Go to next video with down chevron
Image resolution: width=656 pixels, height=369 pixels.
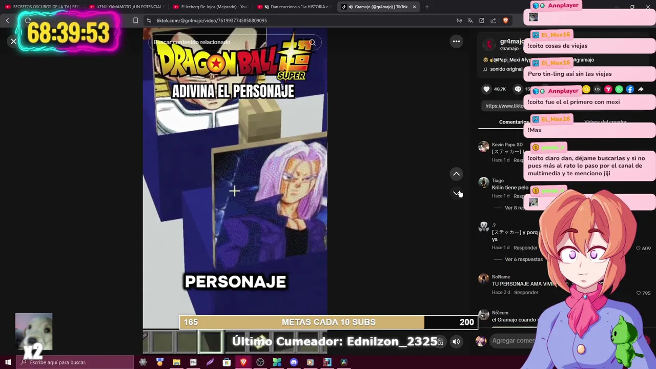click(456, 193)
